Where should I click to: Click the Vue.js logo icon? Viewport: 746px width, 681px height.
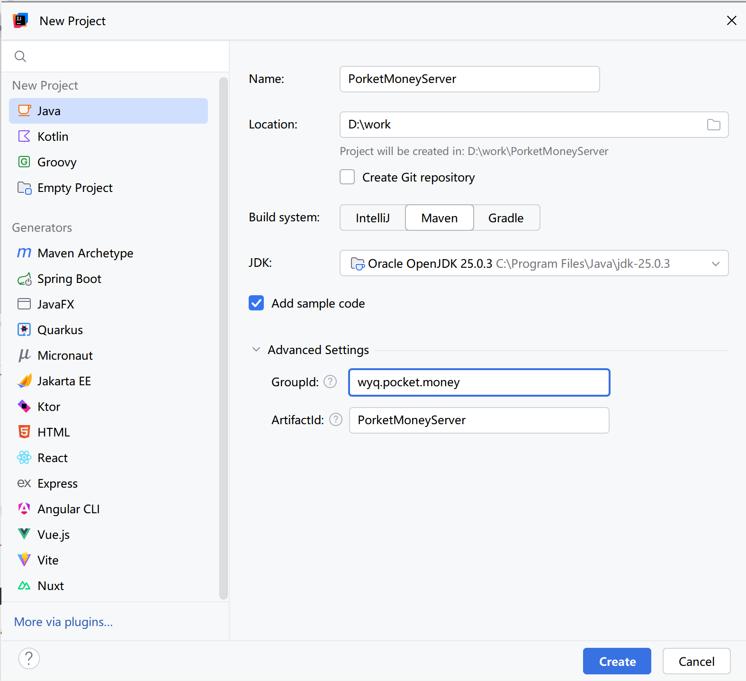[x=24, y=534]
